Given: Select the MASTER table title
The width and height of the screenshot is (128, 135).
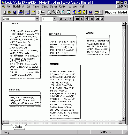Looking at the screenshot, I should [x=54, y=64].
